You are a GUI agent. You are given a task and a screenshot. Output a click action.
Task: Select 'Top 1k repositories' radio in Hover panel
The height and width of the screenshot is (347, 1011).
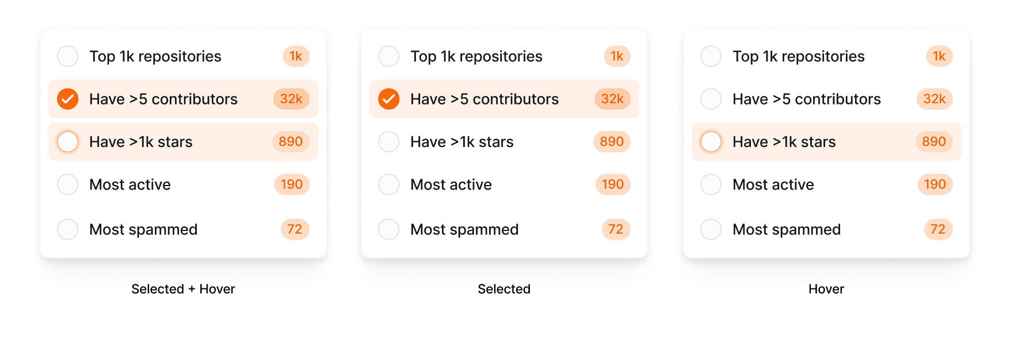tap(711, 56)
